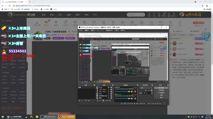
Task: Move the selected source up
Action: [x=107, y=100]
